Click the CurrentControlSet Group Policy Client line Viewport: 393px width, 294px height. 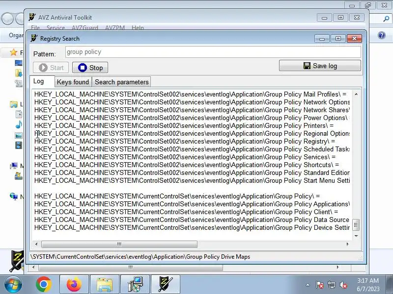(186, 212)
